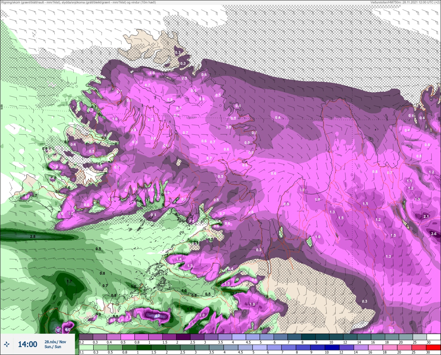Click the 2.6 precipitation value on the map
441x355 pixels.
pyautogui.click(x=434, y=234)
